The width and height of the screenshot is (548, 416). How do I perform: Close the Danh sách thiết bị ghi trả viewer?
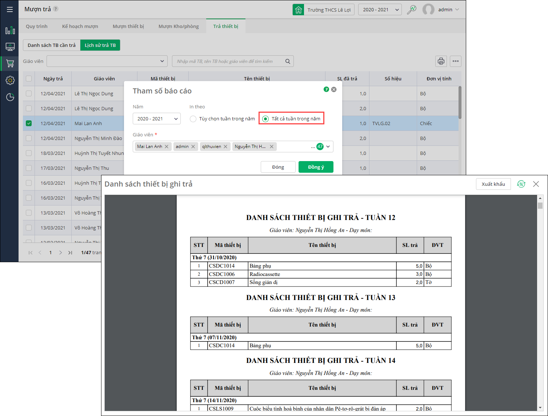tap(536, 184)
